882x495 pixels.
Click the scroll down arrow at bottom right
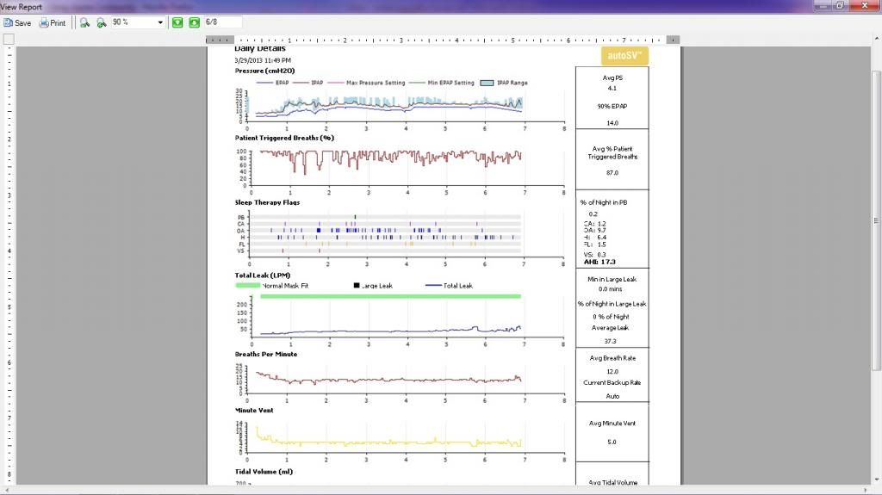pos(876,480)
